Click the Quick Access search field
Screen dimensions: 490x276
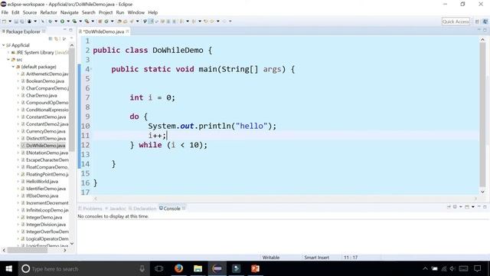coord(456,21)
